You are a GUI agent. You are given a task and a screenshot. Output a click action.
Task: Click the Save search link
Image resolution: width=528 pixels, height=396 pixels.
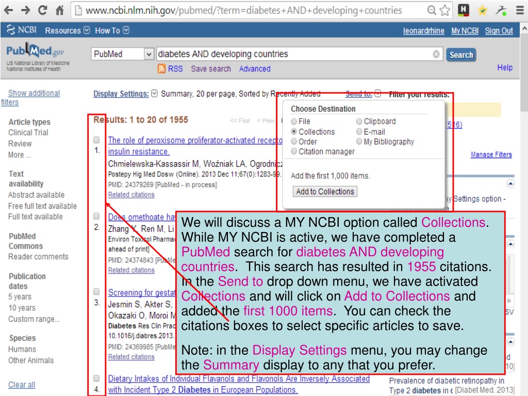(x=211, y=69)
